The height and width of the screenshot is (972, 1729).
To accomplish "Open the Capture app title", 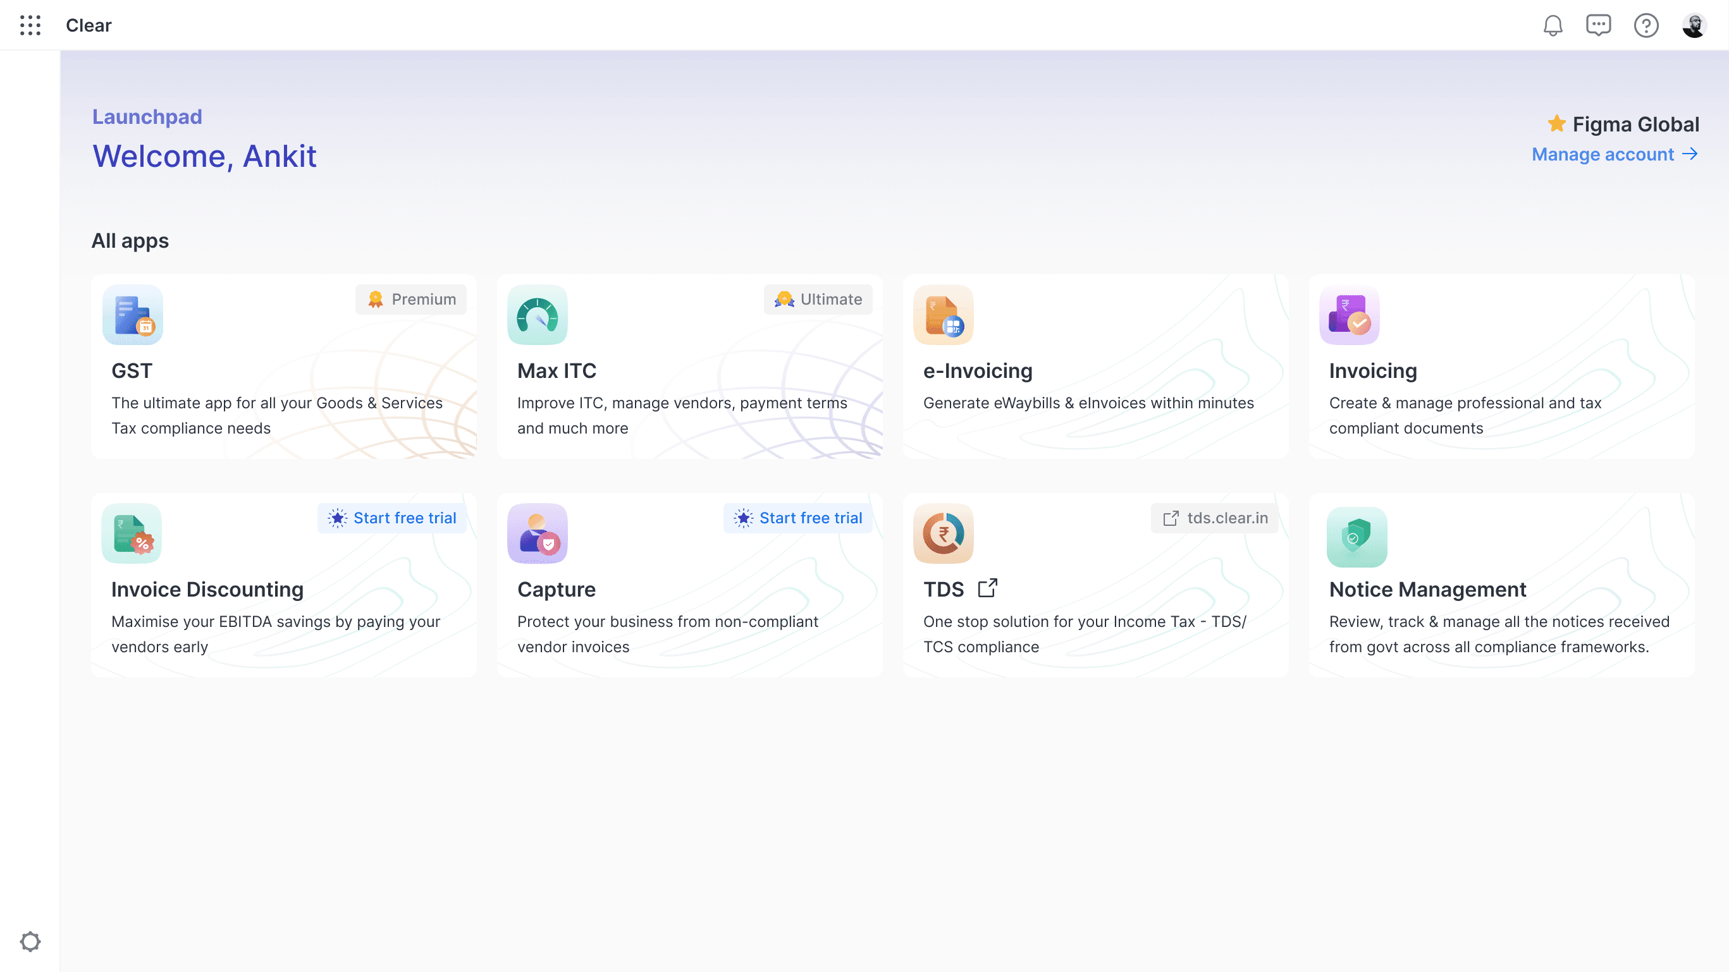I will pos(557,589).
